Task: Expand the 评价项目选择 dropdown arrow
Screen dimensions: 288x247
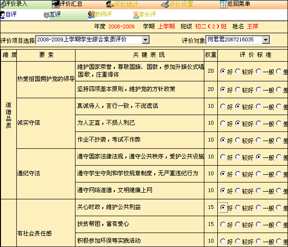Action: [x=146, y=40]
